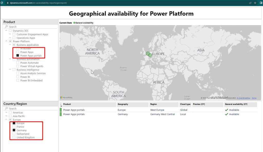The width and height of the screenshot is (263, 152).
Task: Check the Azure Analysis Services checkbox
Action: 18,73
